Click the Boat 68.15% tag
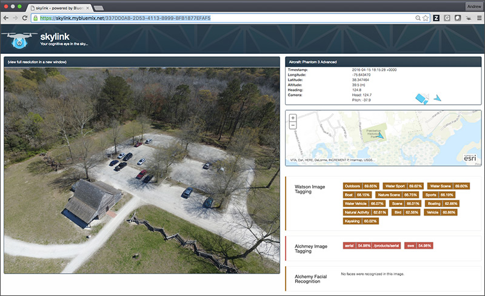Viewport: 485px width, 296px height. (357, 195)
